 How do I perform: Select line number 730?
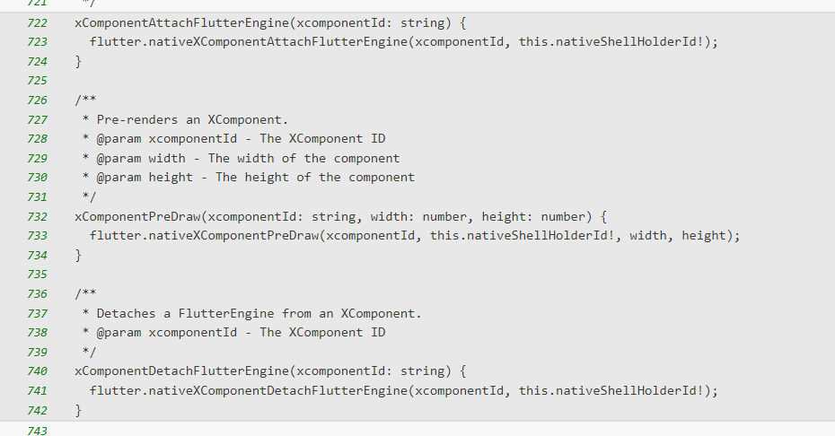(37, 178)
